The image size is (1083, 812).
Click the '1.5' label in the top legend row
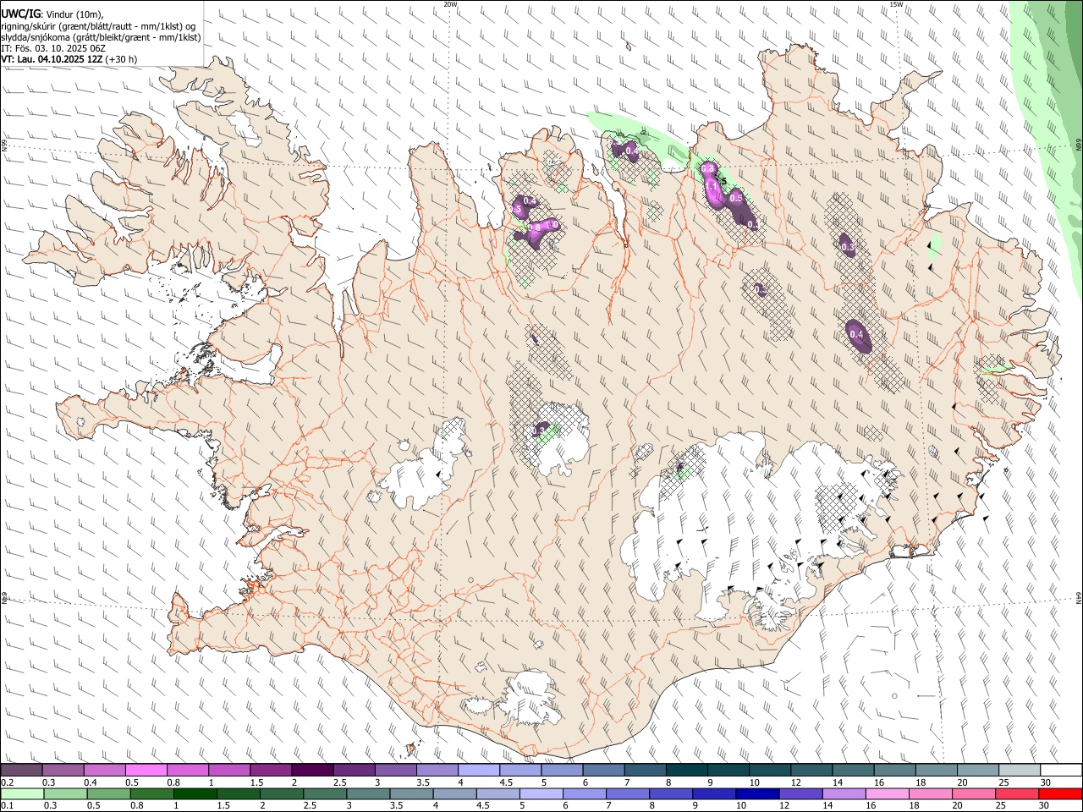pyautogui.click(x=256, y=782)
